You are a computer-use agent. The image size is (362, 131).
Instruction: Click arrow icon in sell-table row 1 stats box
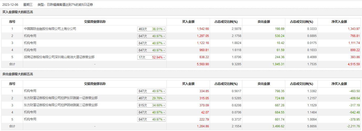click(x=165, y=91)
